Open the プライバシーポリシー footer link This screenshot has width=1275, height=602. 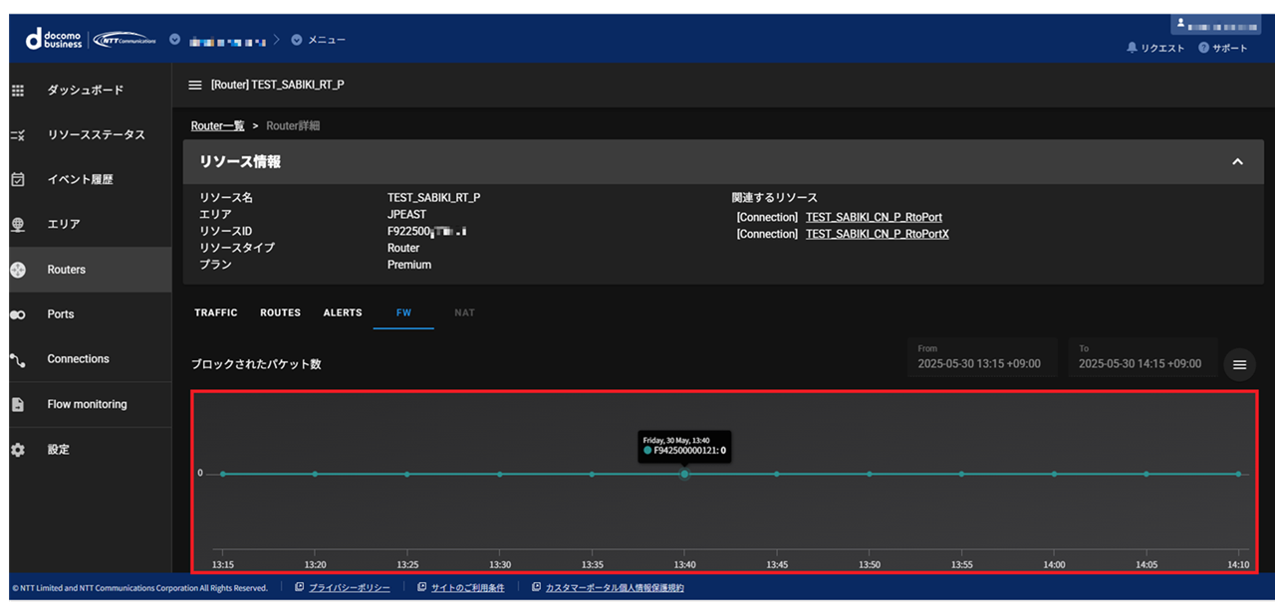coord(349,588)
